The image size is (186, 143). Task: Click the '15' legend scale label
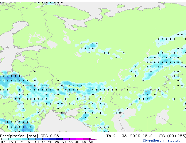point(43,142)
